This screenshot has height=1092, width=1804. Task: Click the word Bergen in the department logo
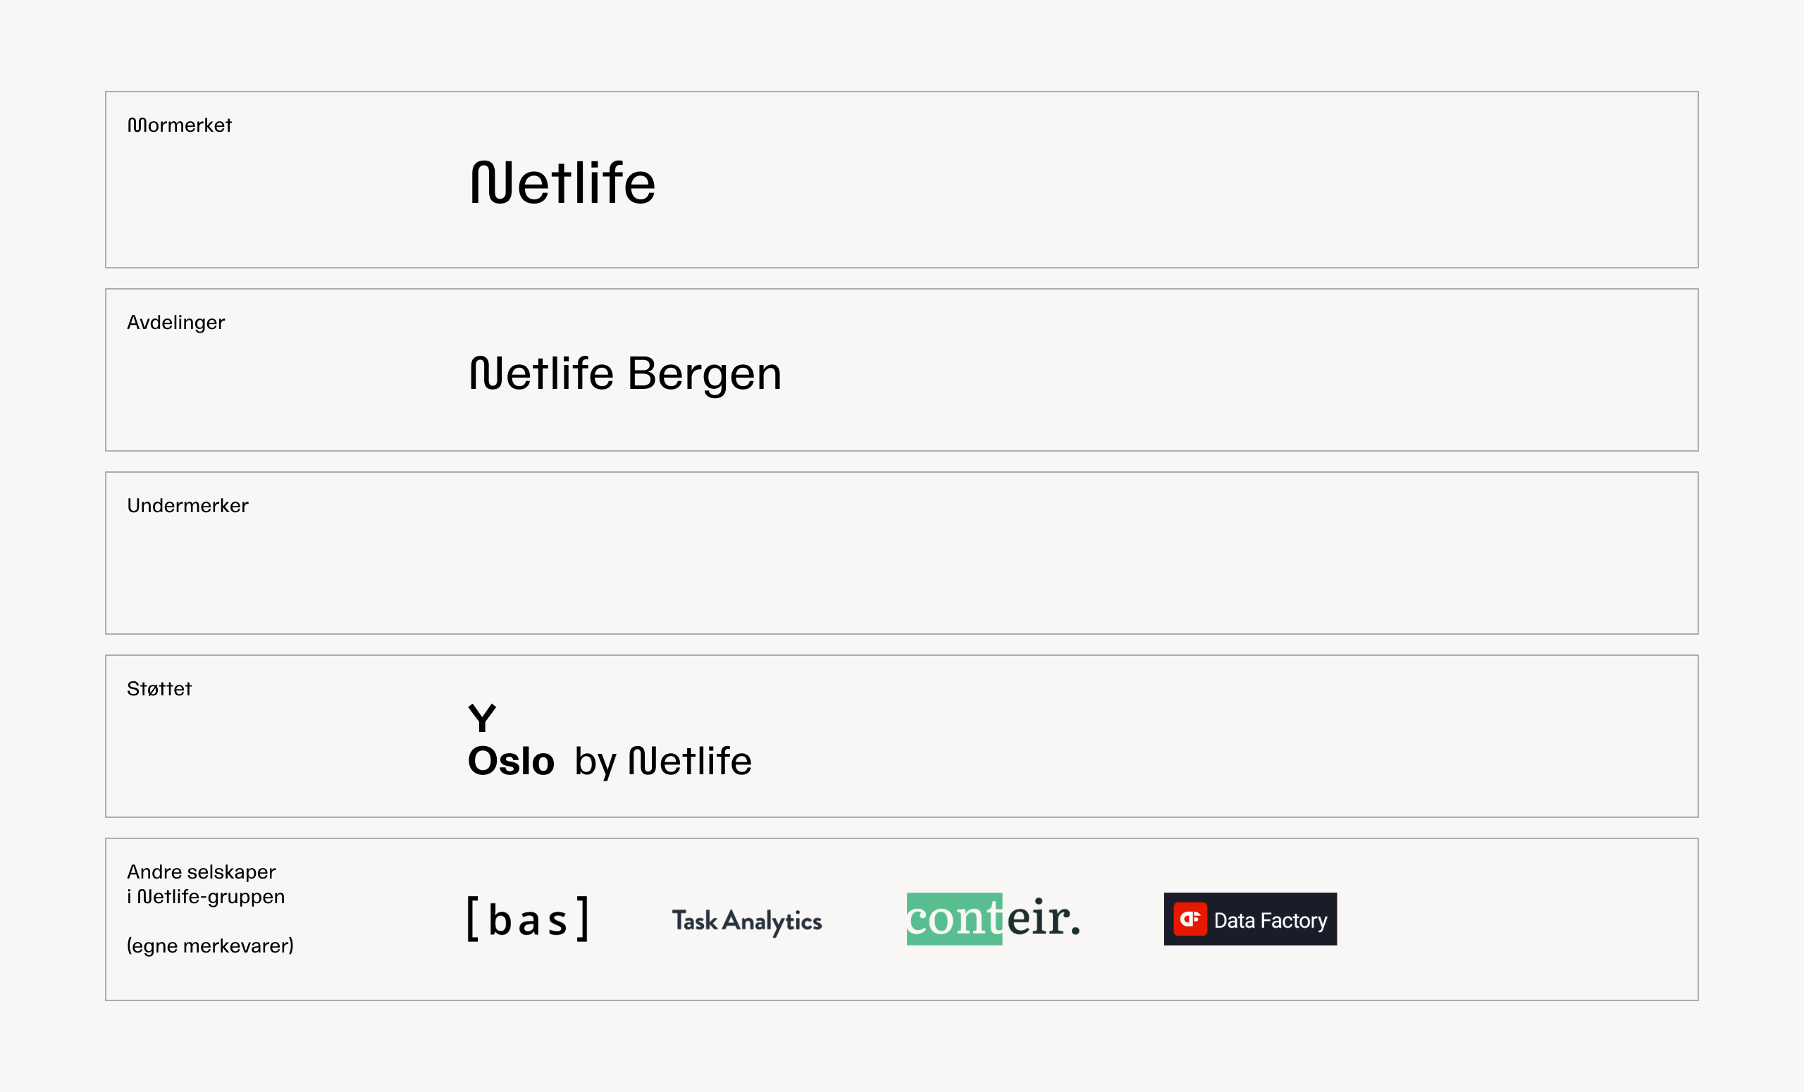[705, 375]
